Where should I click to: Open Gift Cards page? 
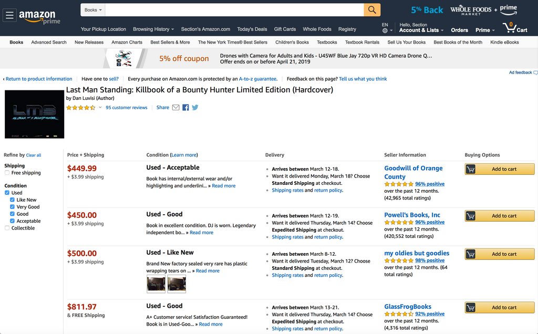285,29
